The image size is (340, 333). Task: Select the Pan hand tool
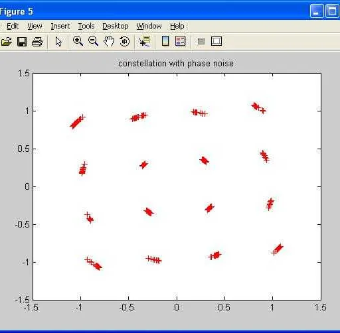(109, 41)
